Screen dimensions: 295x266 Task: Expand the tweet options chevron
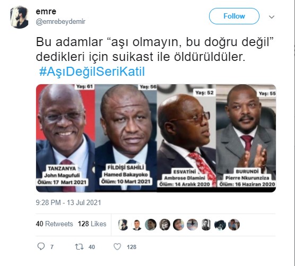[x=272, y=17]
